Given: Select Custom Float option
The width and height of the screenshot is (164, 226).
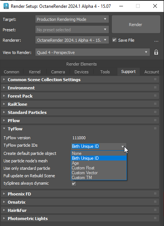Looking at the screenshot, I should pos(99,168).
